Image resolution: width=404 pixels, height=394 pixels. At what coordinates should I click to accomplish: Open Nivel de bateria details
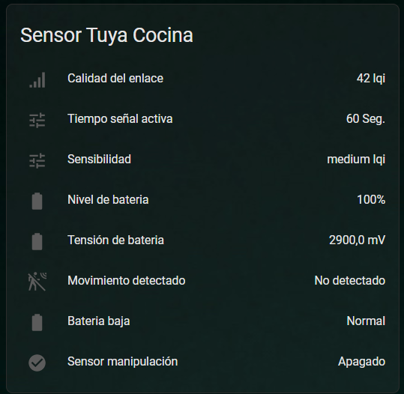click(202, 199)
